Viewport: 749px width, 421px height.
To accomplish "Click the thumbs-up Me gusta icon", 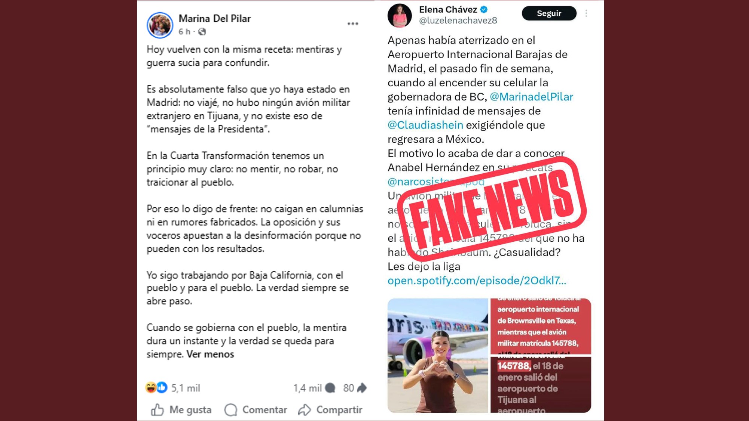I will pyautogui.click(x=158, y=410).
